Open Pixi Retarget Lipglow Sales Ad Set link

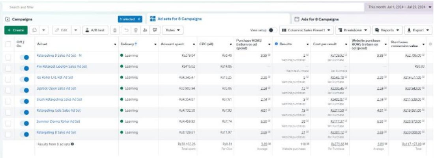62,66
